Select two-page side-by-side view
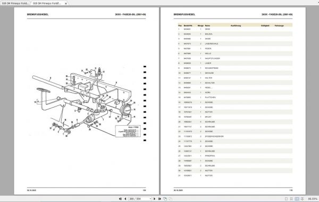Image resolution: width=319 pixels, height=202 pixels. point(297,199)
